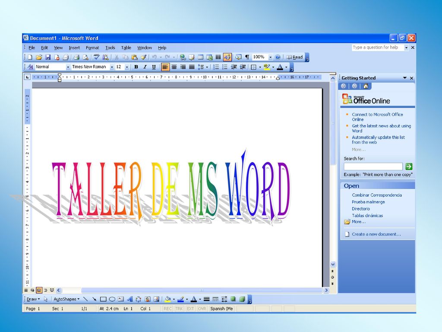
Task: Create a new blank document icon
Action: (x=30, y=57)
